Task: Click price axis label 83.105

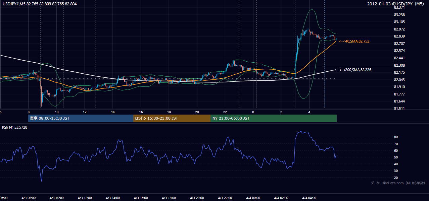Action: coord(399,22)
